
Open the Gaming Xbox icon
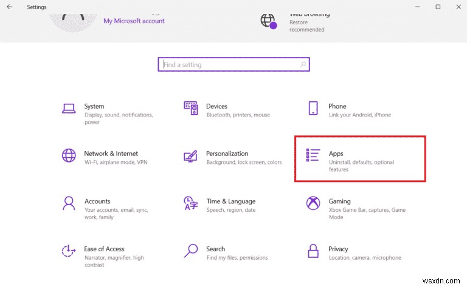[x=313, y=203]
